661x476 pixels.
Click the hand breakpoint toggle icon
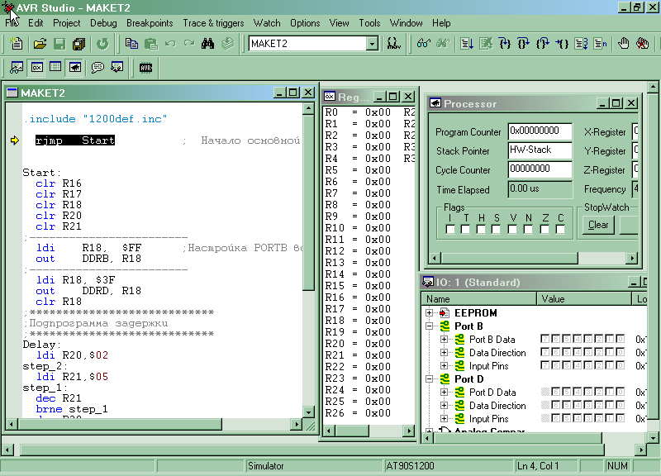[624, 43]
